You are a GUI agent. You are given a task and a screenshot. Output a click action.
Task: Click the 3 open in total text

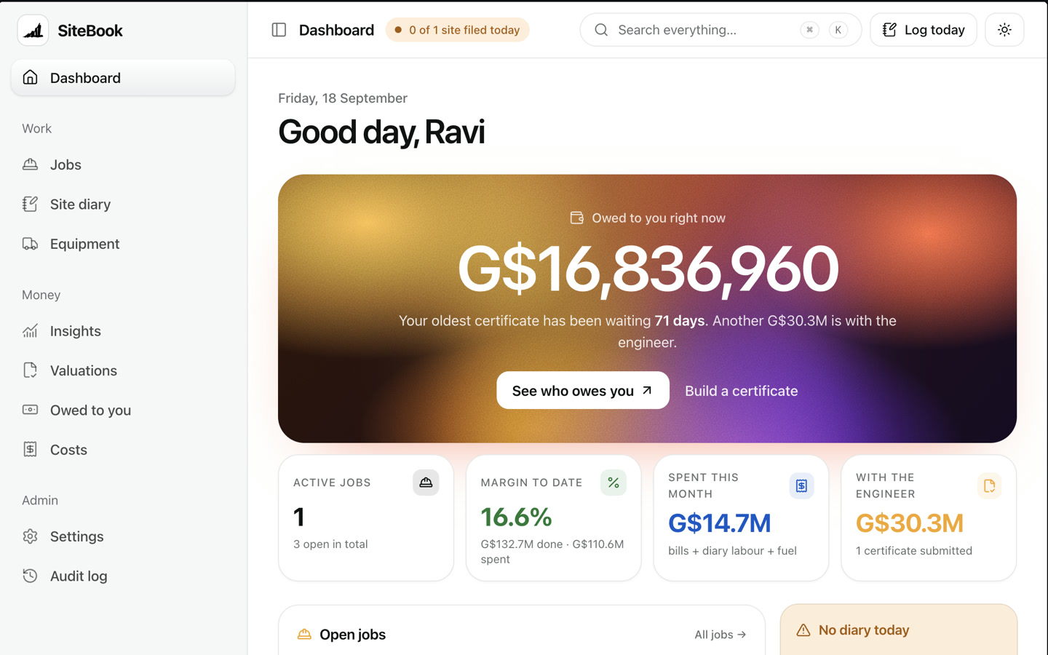[330, 544]
